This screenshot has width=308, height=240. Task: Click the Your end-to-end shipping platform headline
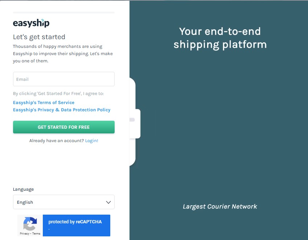(220, 38)
